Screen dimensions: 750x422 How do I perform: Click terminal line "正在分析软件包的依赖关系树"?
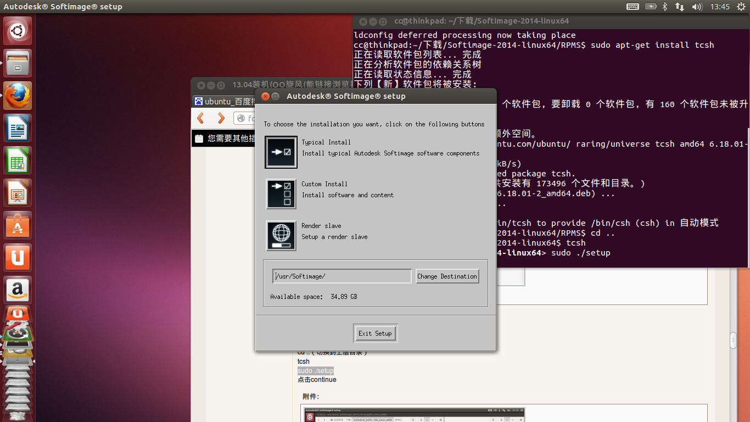pos(418,65)
